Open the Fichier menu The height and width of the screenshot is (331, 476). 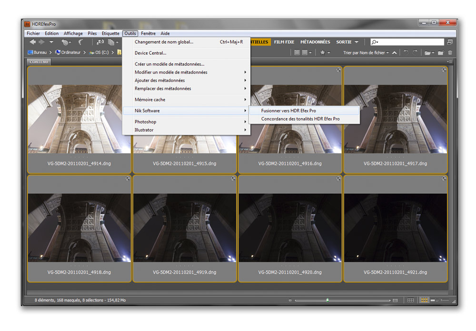coord(33,33)
